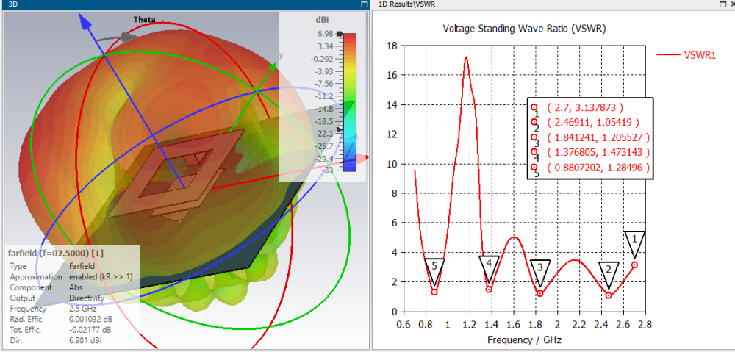735x352 pixels.
Task: Click the farfield (f=02.5000) [1] info title
Action: pos(57,253)
